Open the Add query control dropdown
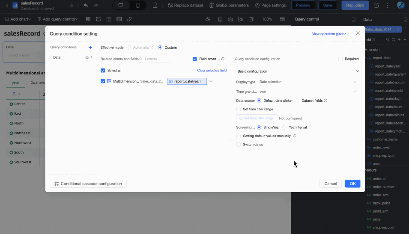Image resolution: width=409 pixels, height=234 pixels. tap(58, 19)
